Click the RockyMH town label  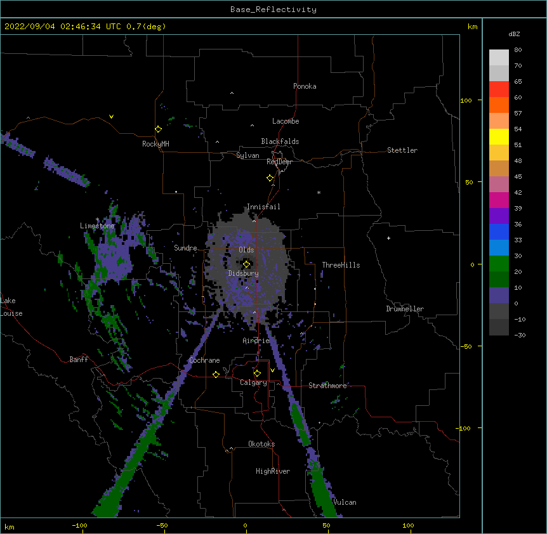click(155, 144)
